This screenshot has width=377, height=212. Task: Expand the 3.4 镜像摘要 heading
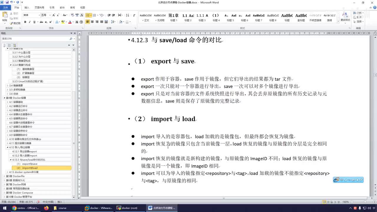(x=8, y=85)
